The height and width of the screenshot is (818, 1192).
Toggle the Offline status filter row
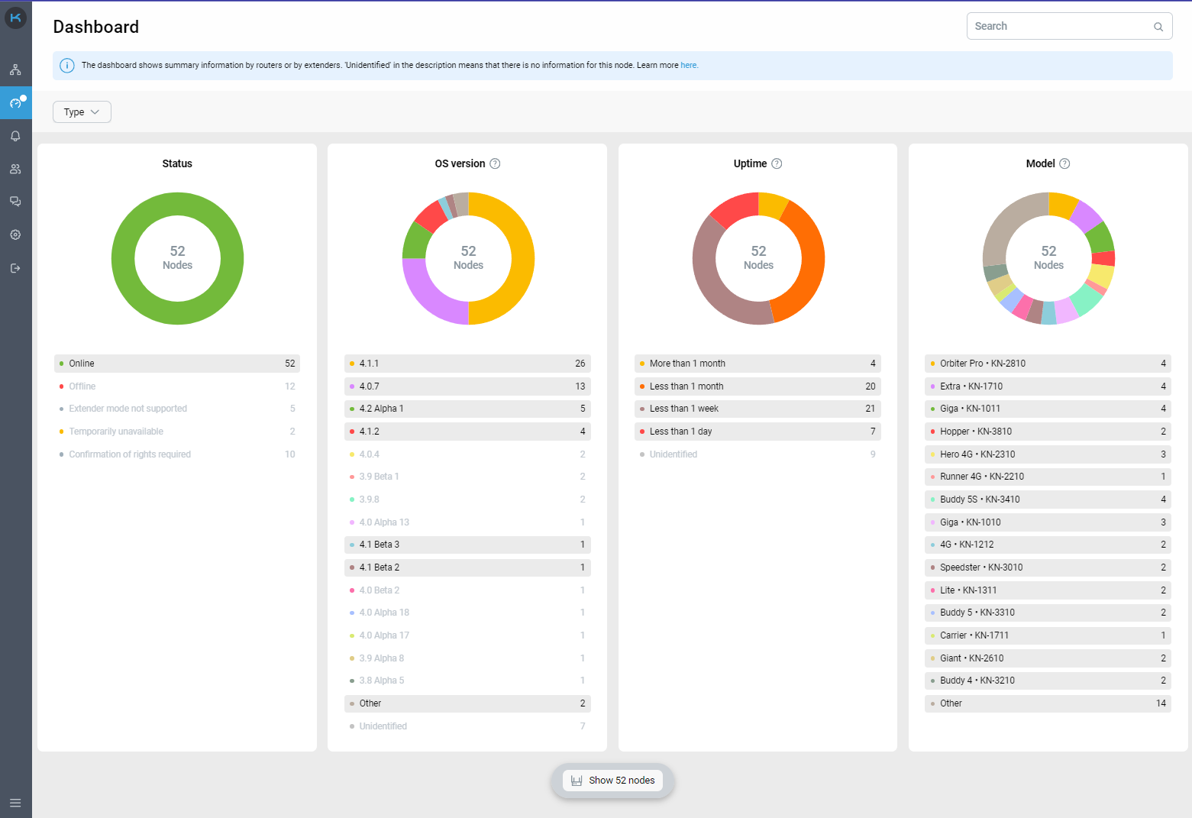(177, 386)
